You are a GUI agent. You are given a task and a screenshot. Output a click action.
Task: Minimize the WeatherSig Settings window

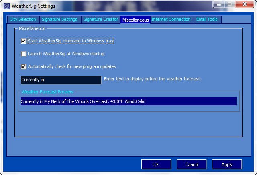coord(218,4)
